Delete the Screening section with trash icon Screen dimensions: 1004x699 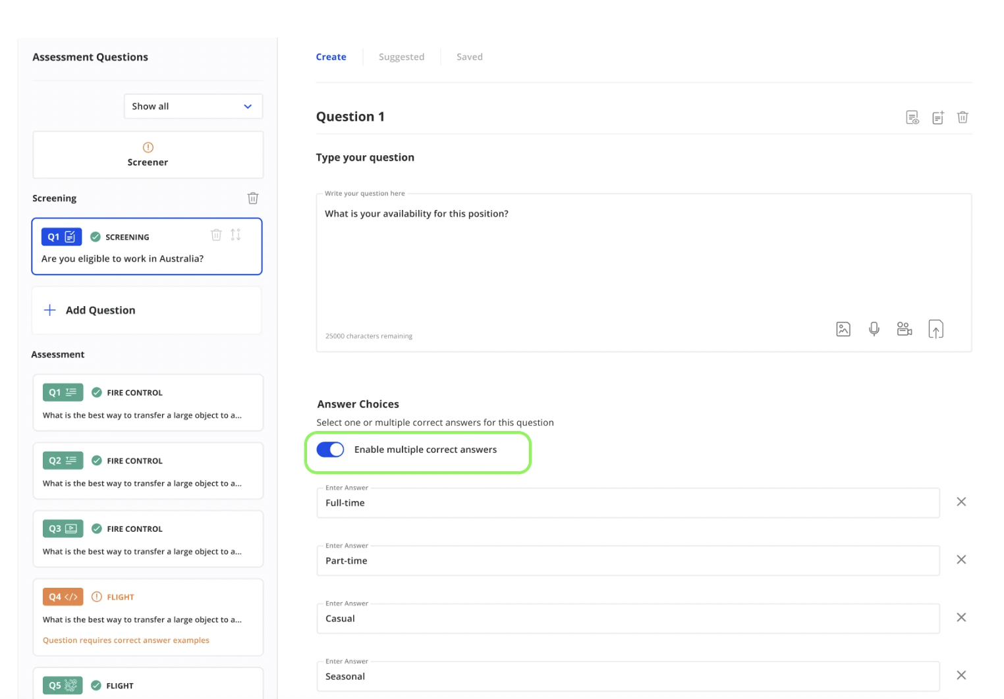click(x=253, y=198)
